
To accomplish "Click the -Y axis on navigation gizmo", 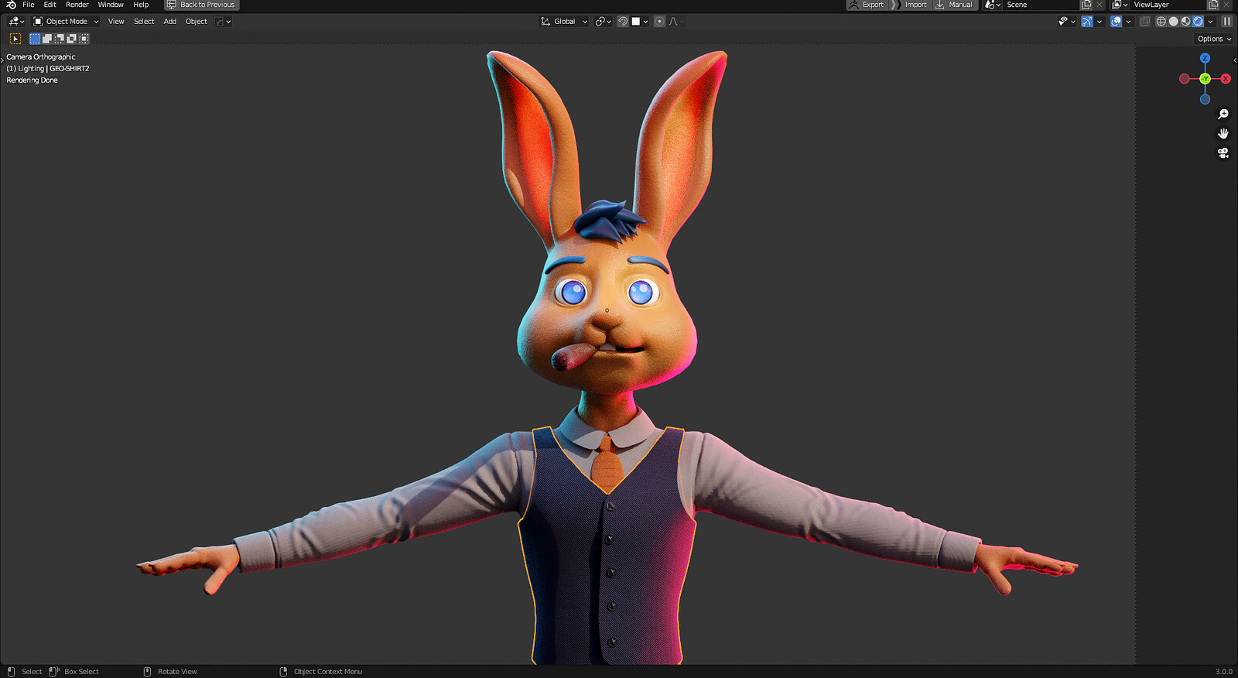I will tap(1205, 79).
